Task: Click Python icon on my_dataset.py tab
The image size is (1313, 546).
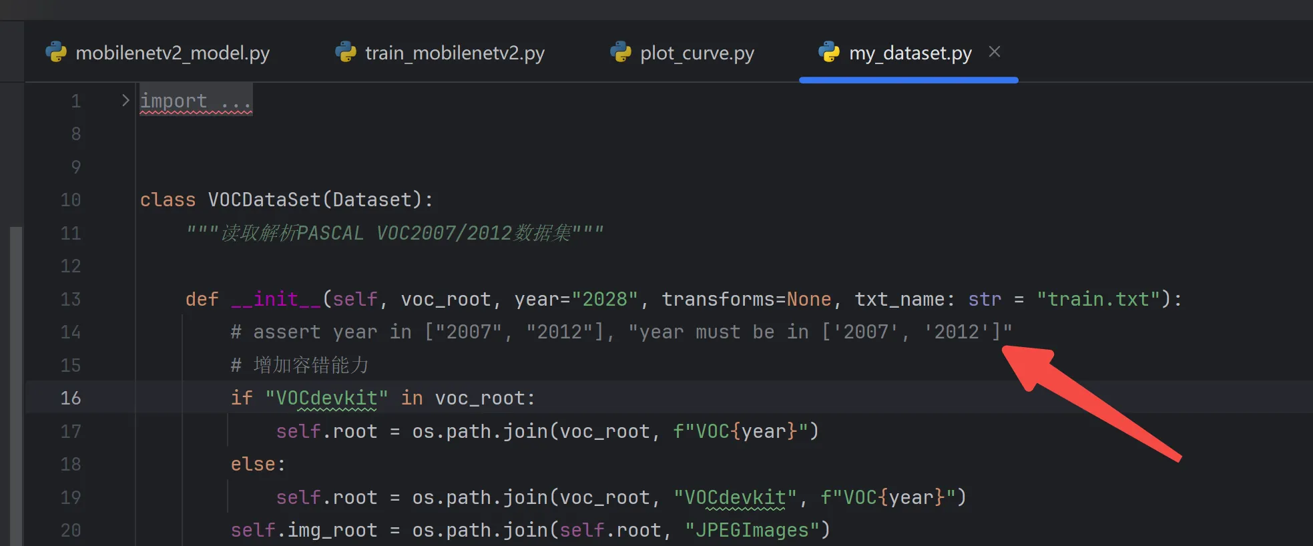Action: pyautogui.click(x=829, y=52)
